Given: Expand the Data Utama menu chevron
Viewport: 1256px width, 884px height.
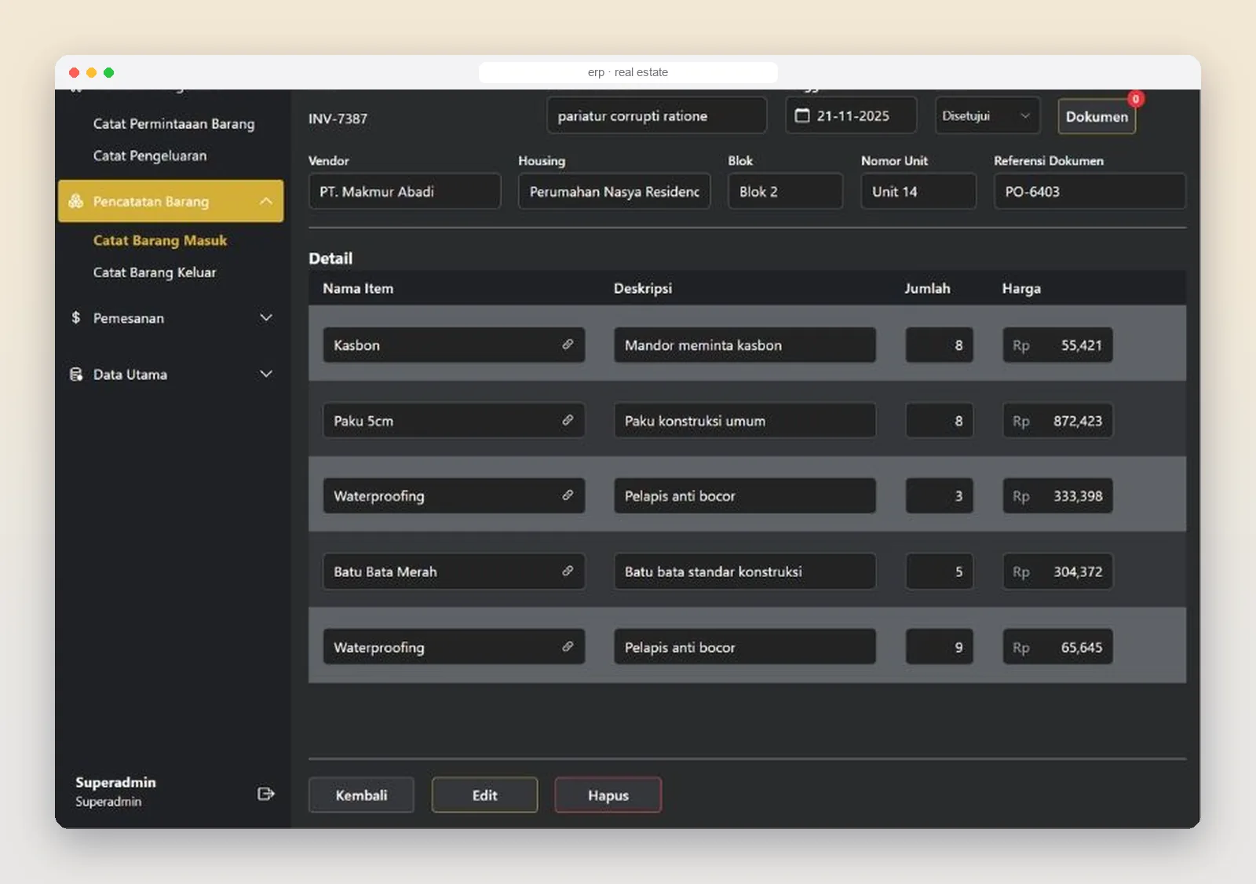Looking at the screenshot, I should [266, 374].
